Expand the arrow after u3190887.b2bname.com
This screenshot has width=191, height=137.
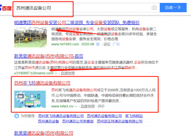pos(56,73)
